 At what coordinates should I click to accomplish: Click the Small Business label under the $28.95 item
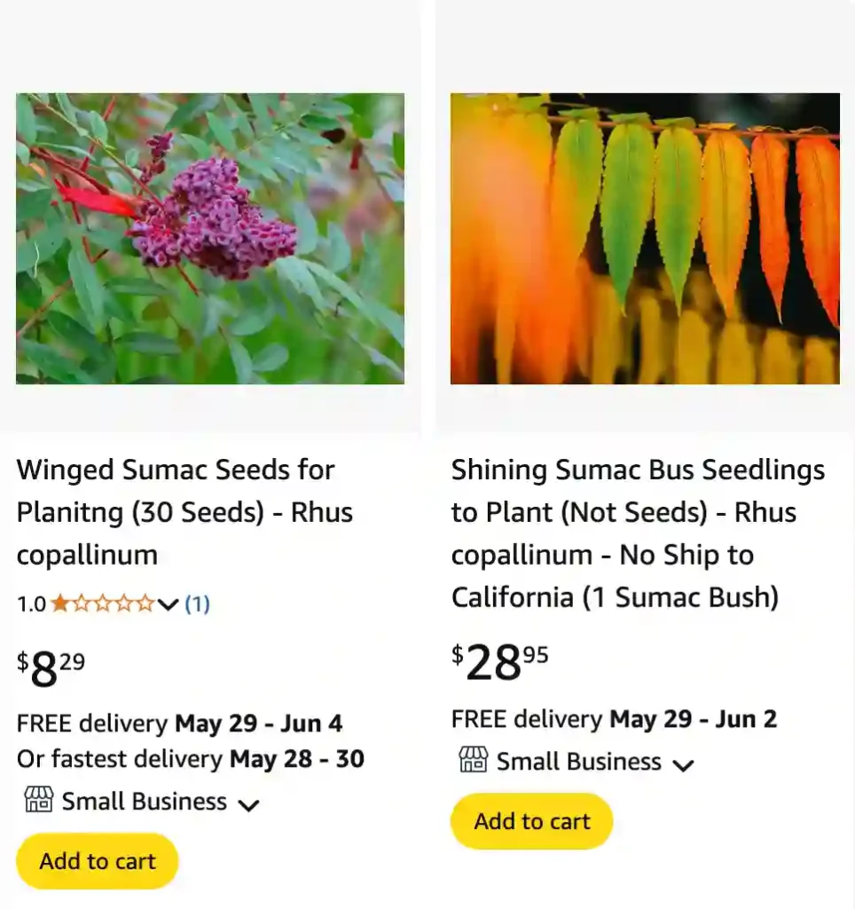click(x=578, y=762)
